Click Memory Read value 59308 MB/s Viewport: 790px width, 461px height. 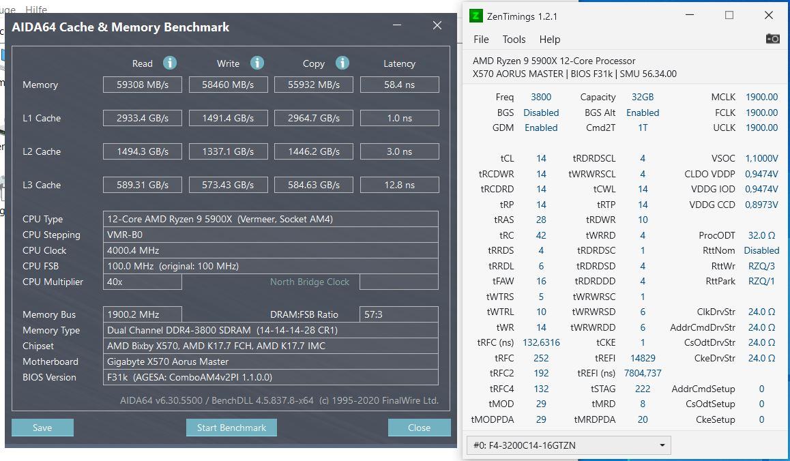[143, 85]
